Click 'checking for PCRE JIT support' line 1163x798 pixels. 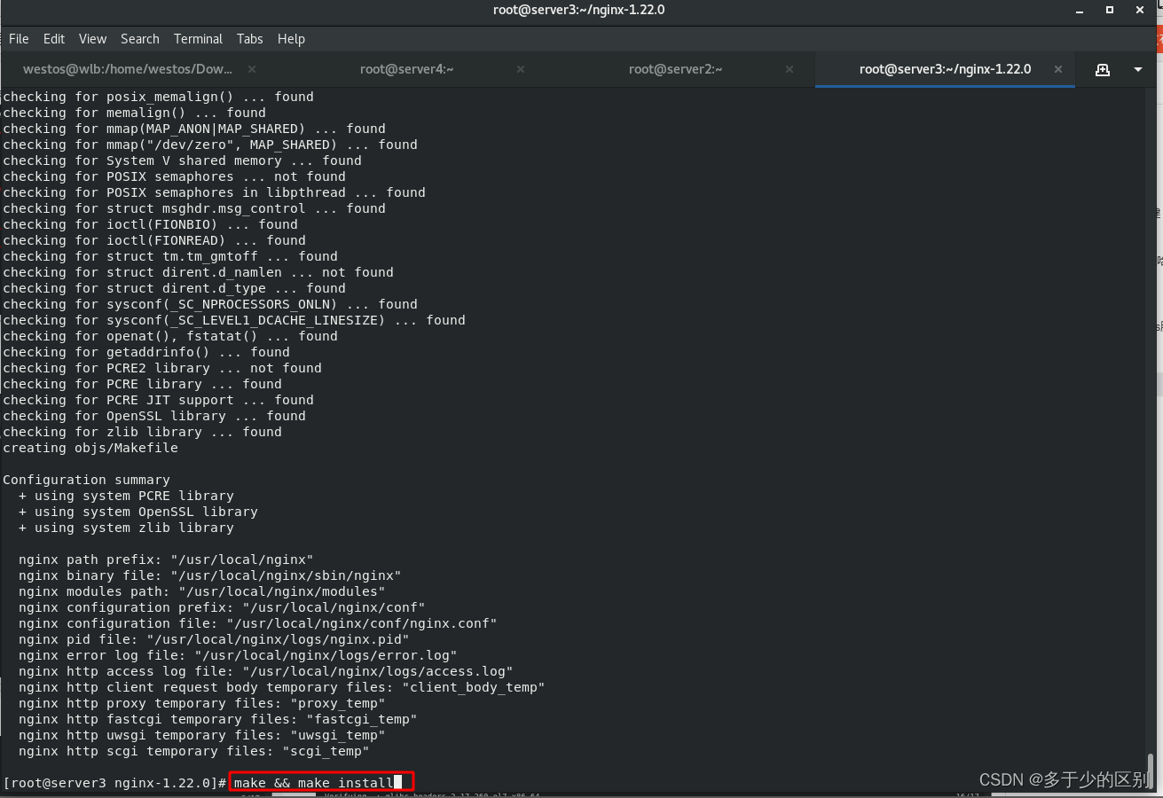pyautogui.click(x=158, y=400)
